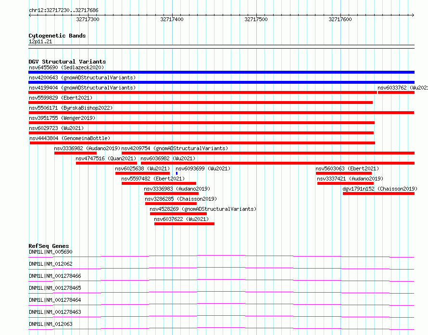The width and height of the screenshot is (428, 335).
Task: Open nsv6029723 (Wu2021) variant label
Action: [x=56, y=128]
